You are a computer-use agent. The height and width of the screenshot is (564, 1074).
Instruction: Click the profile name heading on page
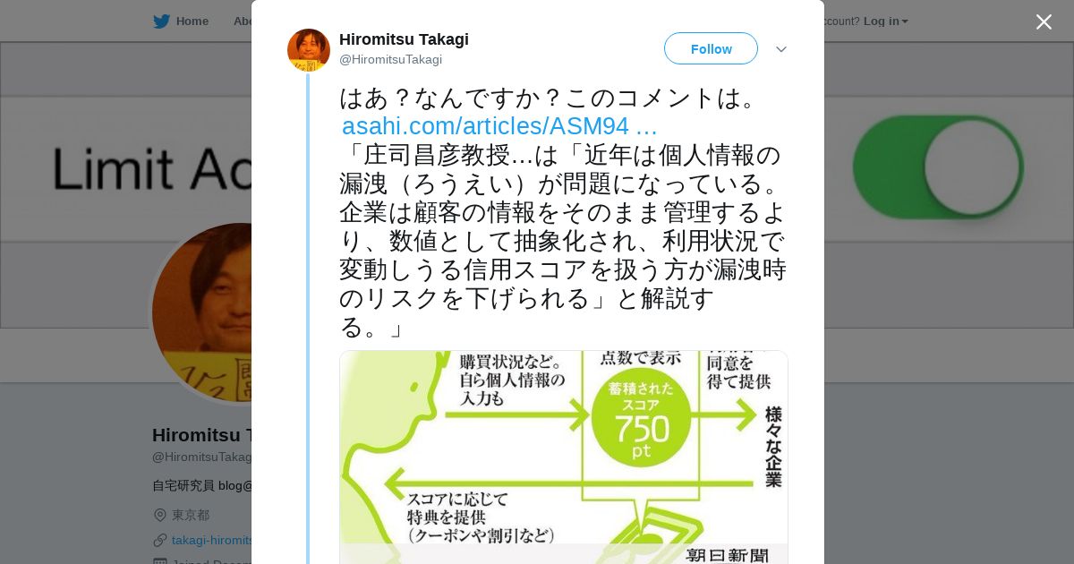[202, 435]
